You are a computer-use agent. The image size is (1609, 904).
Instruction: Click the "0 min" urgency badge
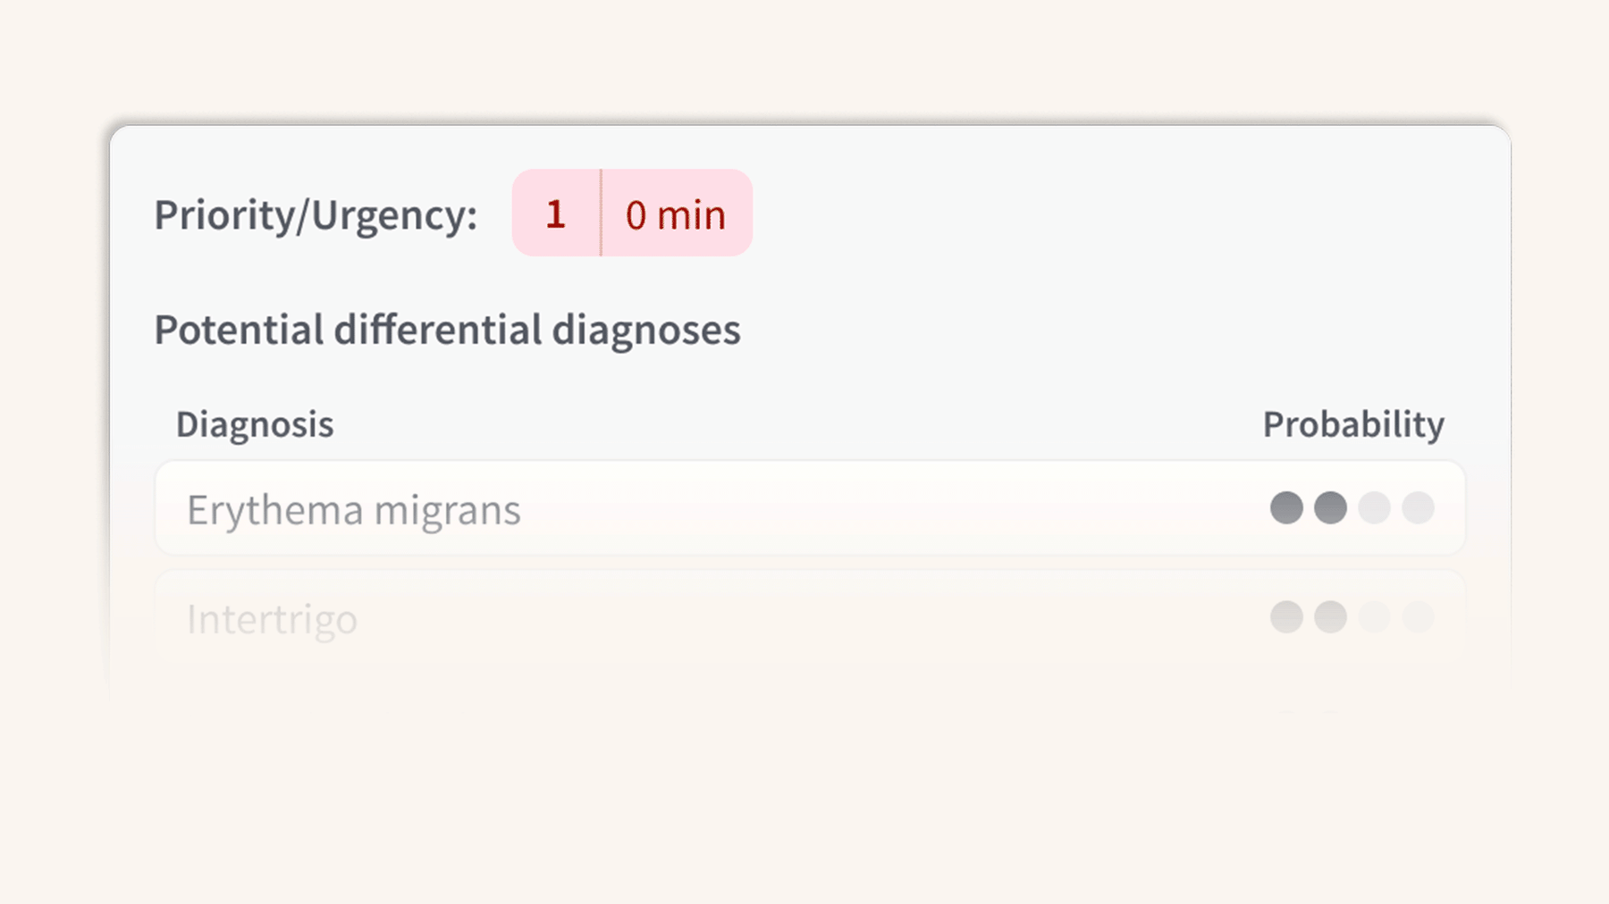pos(676,214)
